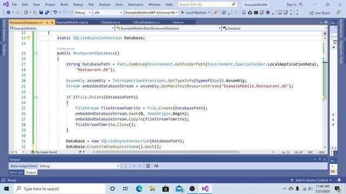Open the Mail app from the taskbar
The image size is (346, 194).
(x=179, y=189)
